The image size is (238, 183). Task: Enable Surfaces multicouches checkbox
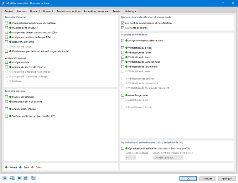tap(7, 116)
